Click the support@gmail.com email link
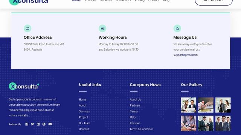Image resolution: width=241 pixels, height=135 pixels. [x=186, y=55]
